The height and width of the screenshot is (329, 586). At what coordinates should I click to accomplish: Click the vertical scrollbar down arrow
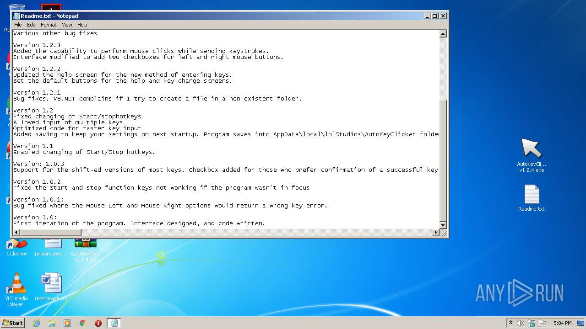tap(443, 225)
